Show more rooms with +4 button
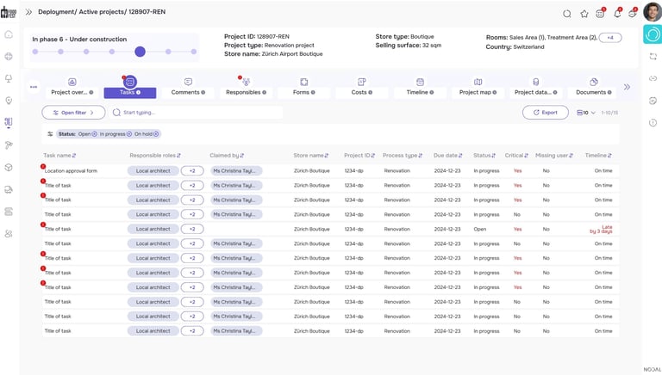Image resolution: width=662 pixels, height=375 pixels. coord(610,38)
